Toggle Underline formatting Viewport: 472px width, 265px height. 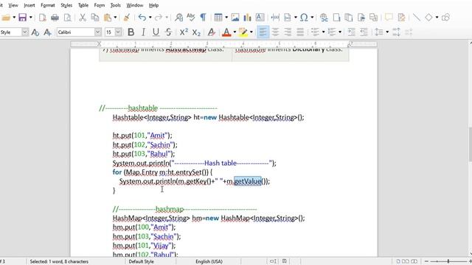[x=156, y=32]
